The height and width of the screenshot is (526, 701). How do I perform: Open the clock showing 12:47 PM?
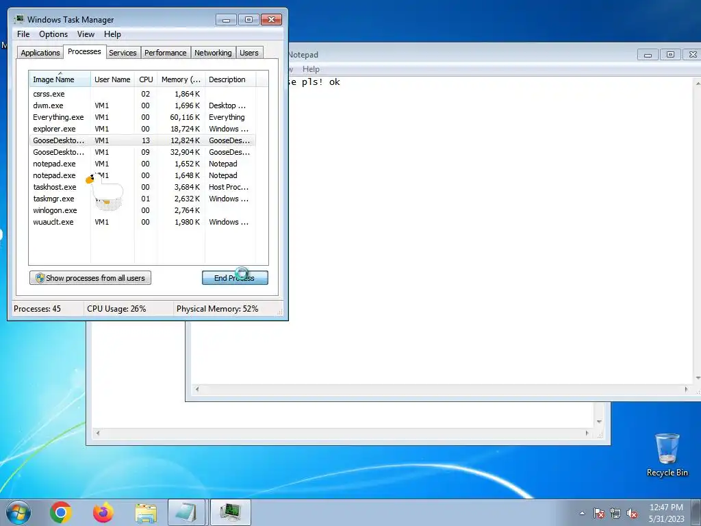(666, 513)
